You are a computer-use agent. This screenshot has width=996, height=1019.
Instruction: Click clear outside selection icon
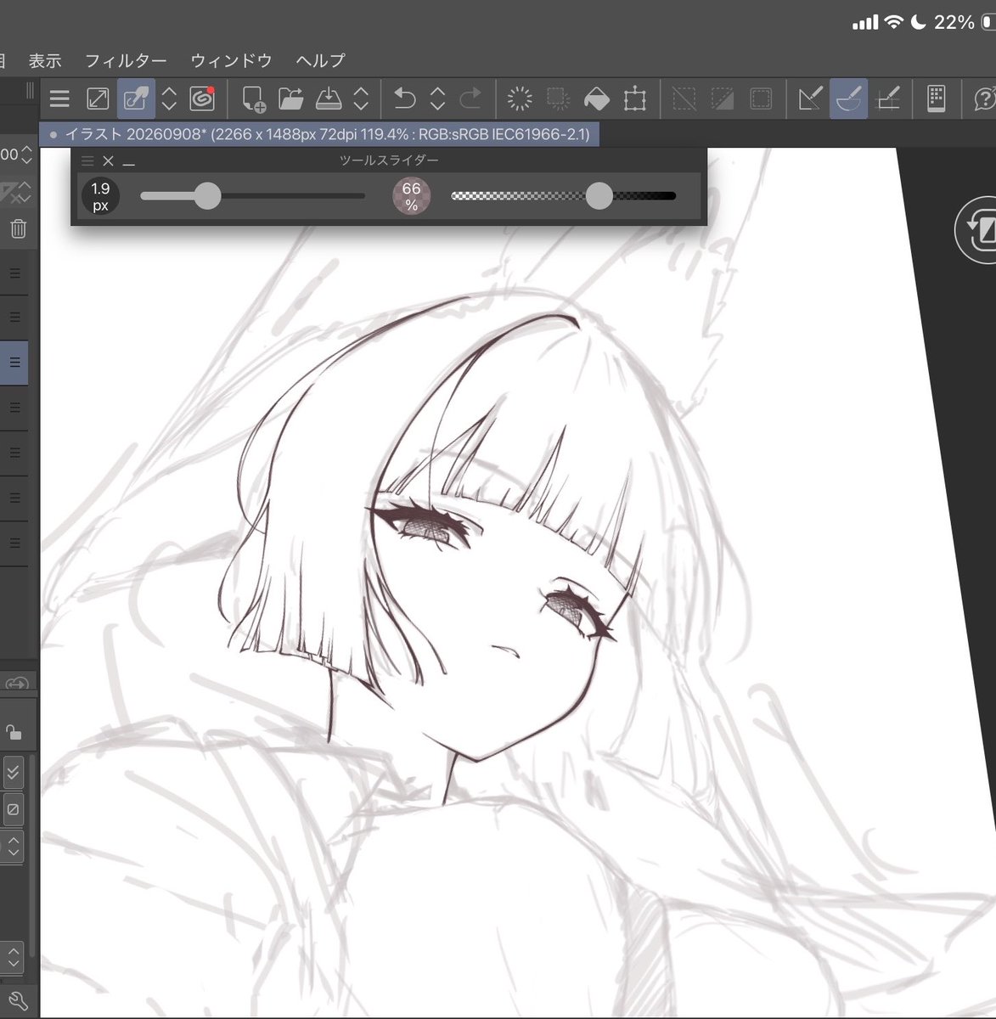[x=558, y=99]
